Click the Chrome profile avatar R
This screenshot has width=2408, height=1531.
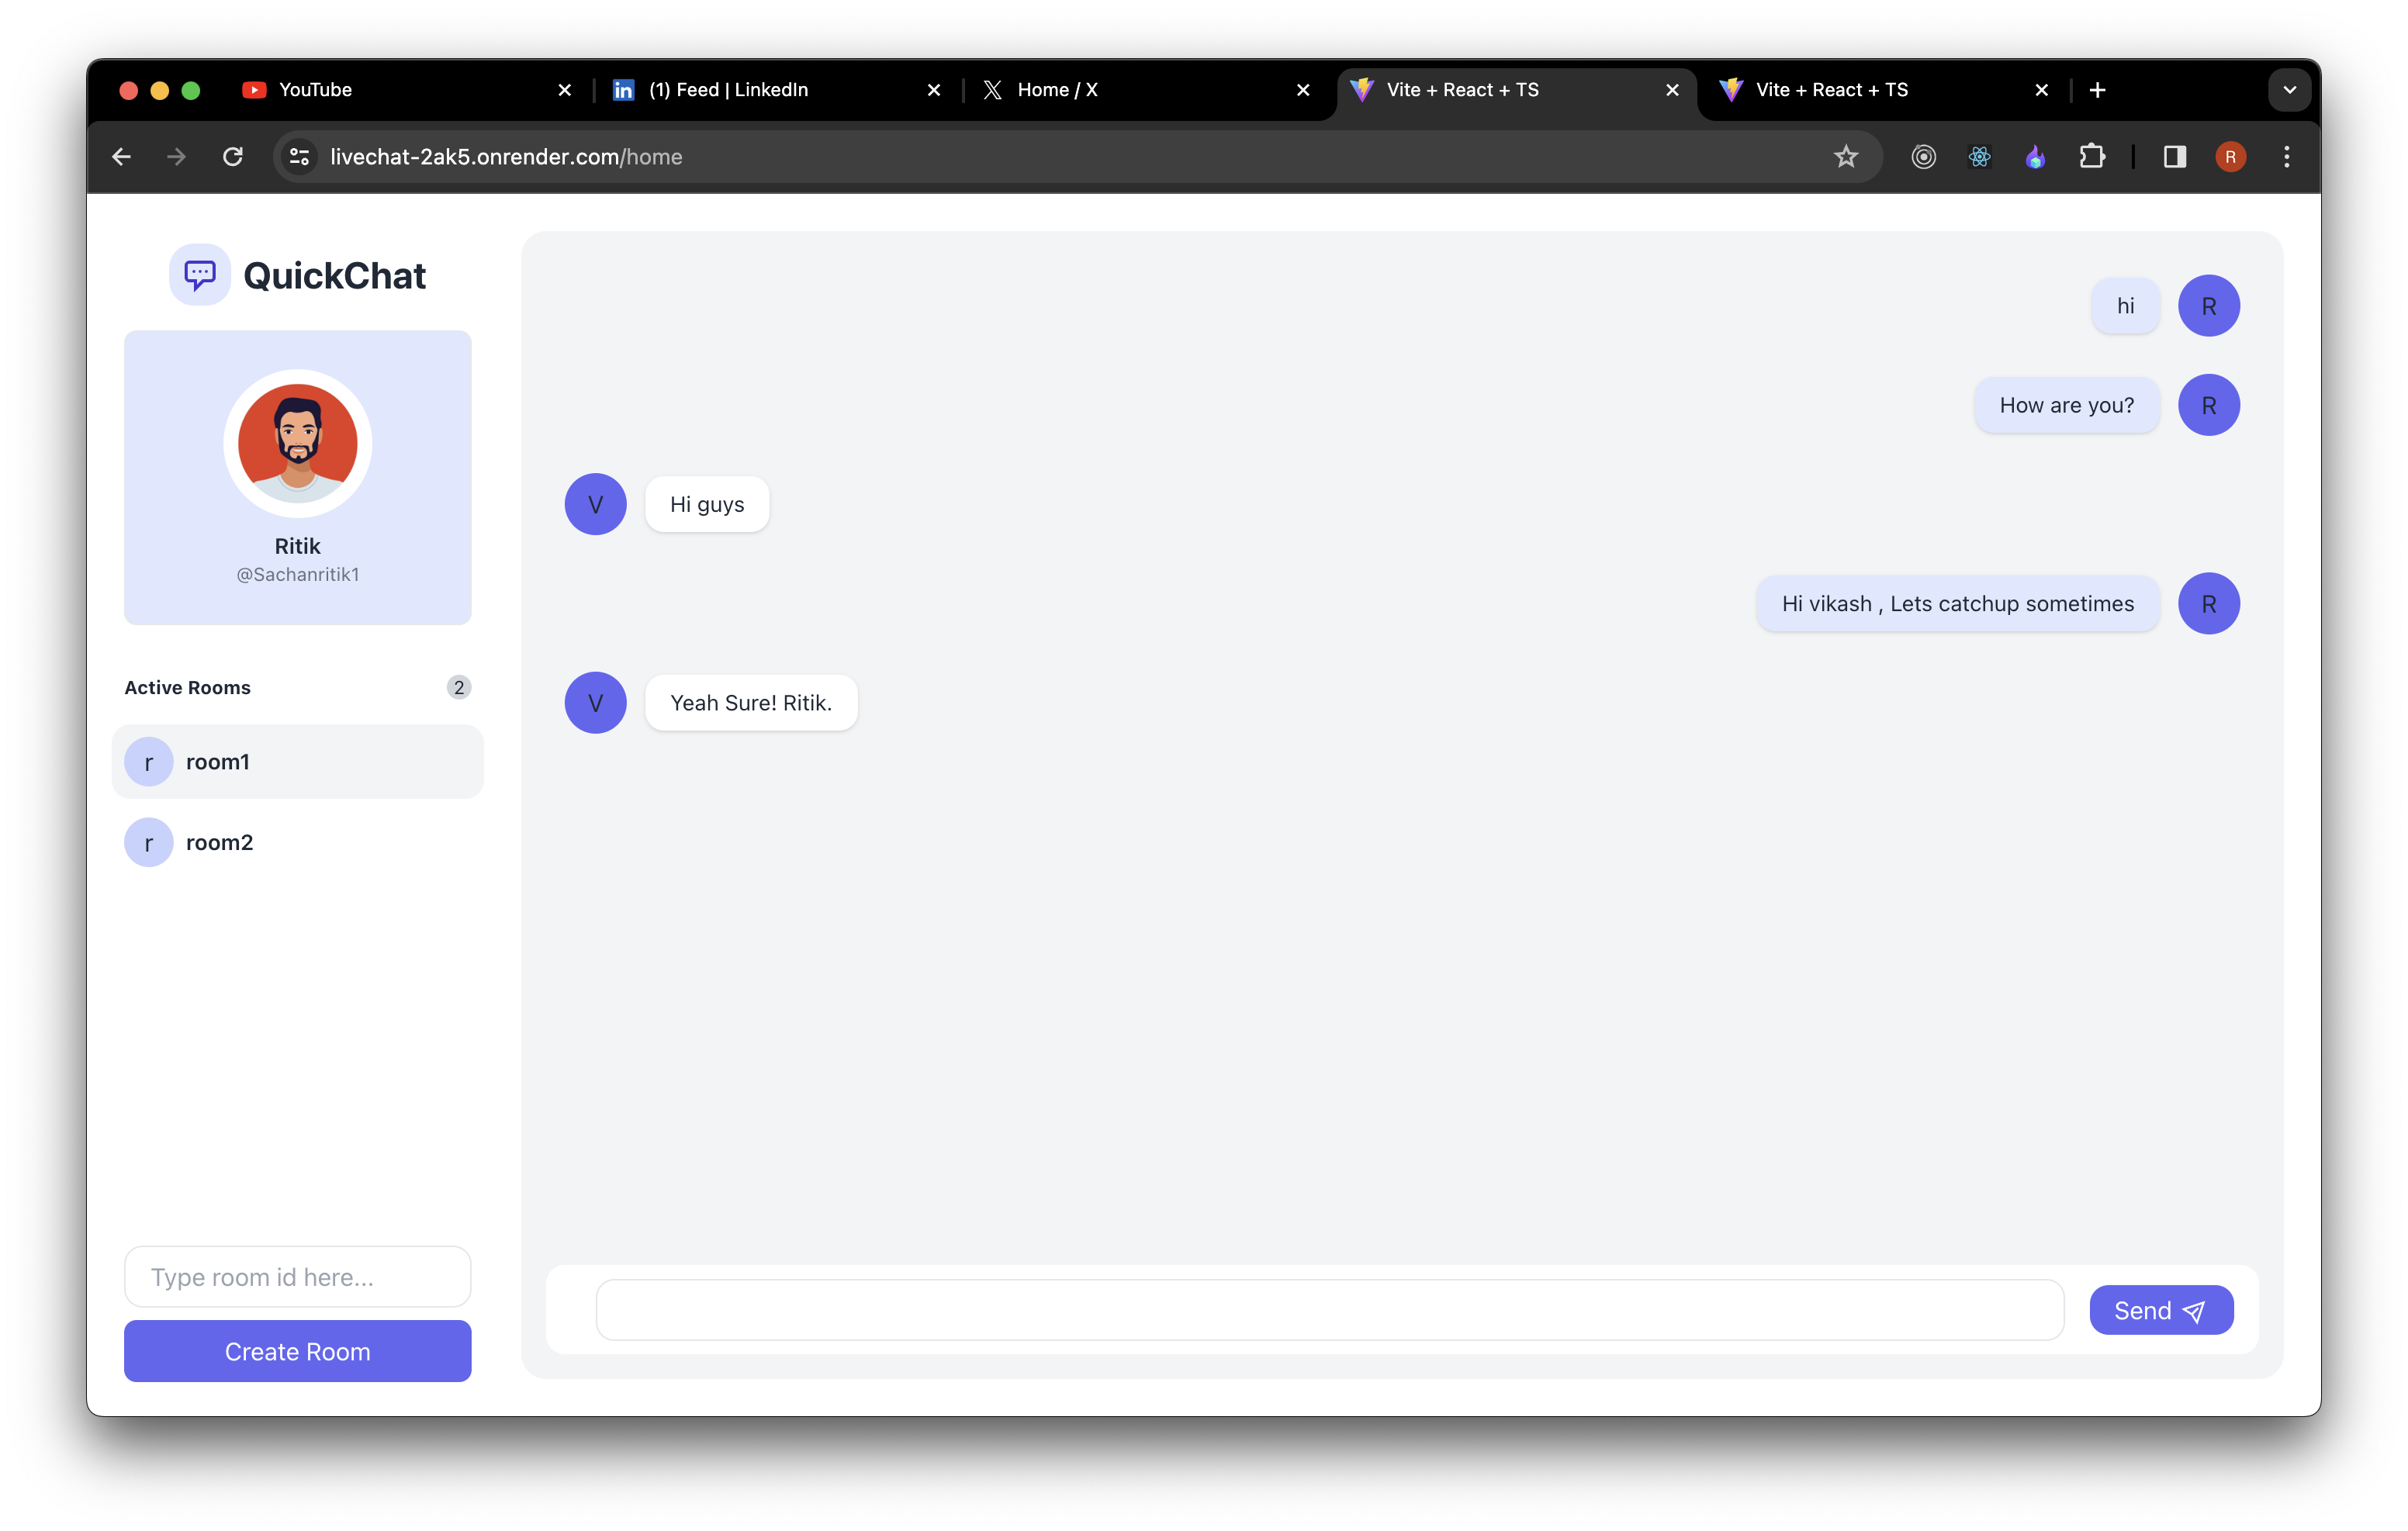pos(2231,156)
